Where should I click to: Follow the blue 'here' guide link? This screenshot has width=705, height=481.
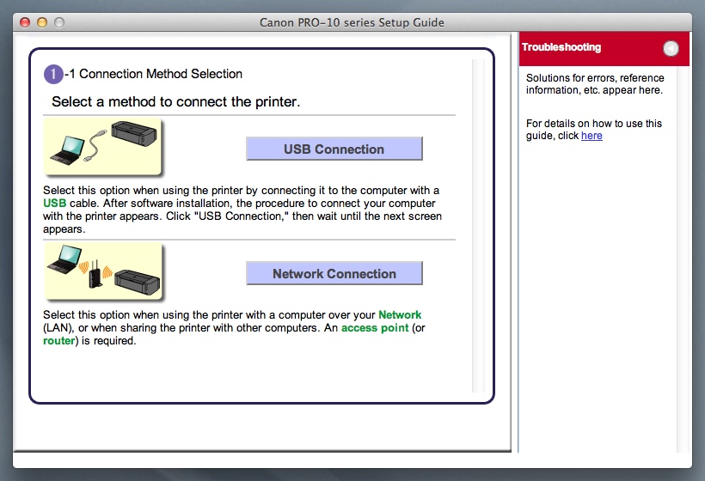click(x=592, y=136)
